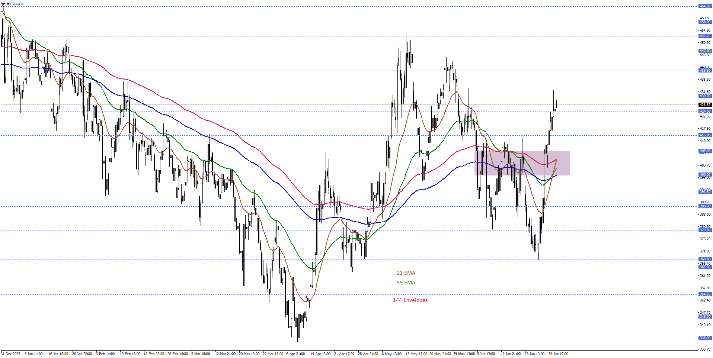This screenshot has height=358, width=713.
Task: Click the 18 Feb 22:00 time label
Action: (x=154, y=354)
